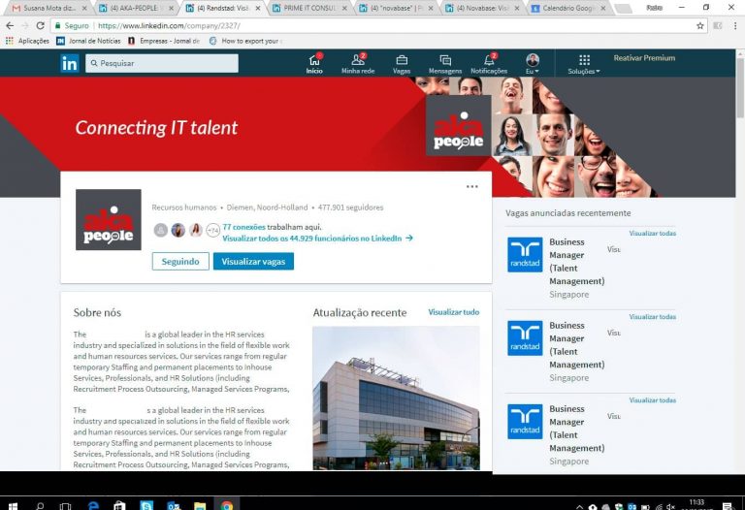Expand the Eu profile menu
The height and width of the screenshot is (510, 745).
tap(533, 64)
